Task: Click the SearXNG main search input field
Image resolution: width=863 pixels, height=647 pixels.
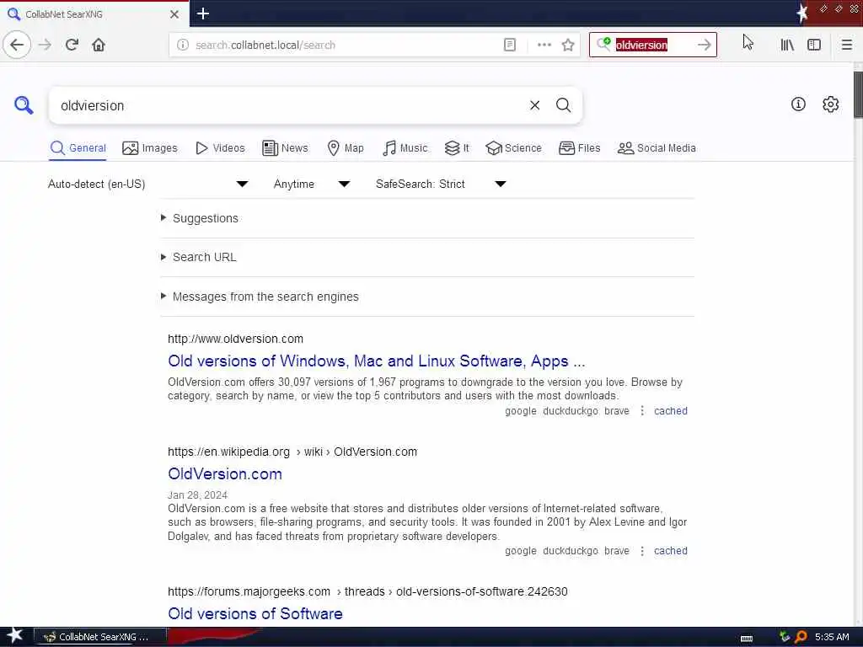Action: pyautogui.click(x=289, y=105)
